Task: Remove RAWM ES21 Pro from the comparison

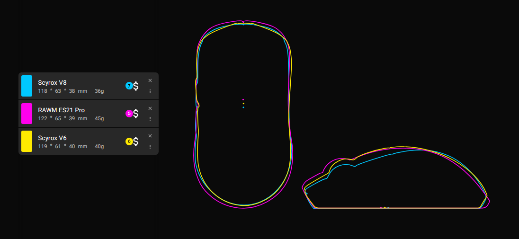Action: click(150, 108)
